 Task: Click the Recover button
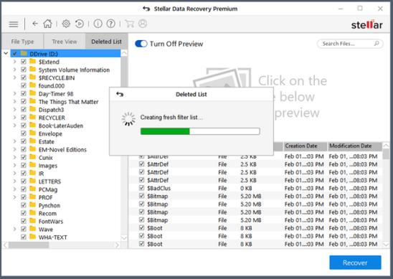coord(355,263)
